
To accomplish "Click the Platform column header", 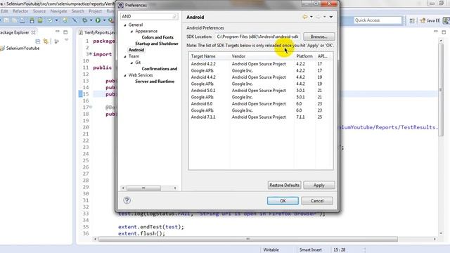I will click(x=304, y=56).
